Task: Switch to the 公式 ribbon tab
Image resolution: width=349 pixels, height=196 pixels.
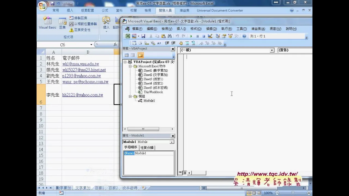Action: [105, 10]
